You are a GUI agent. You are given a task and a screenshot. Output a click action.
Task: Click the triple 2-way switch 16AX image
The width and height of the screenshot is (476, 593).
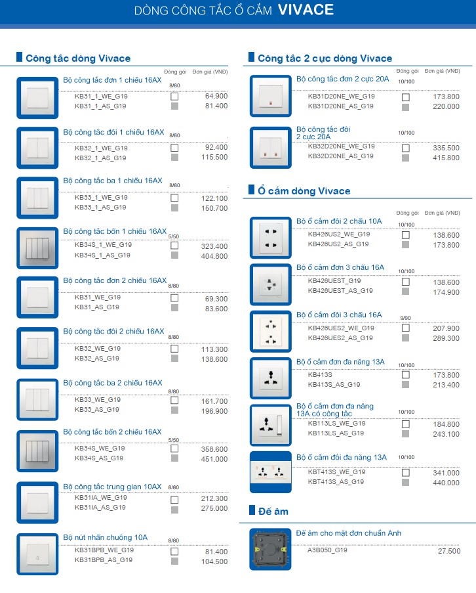(37, 399)
